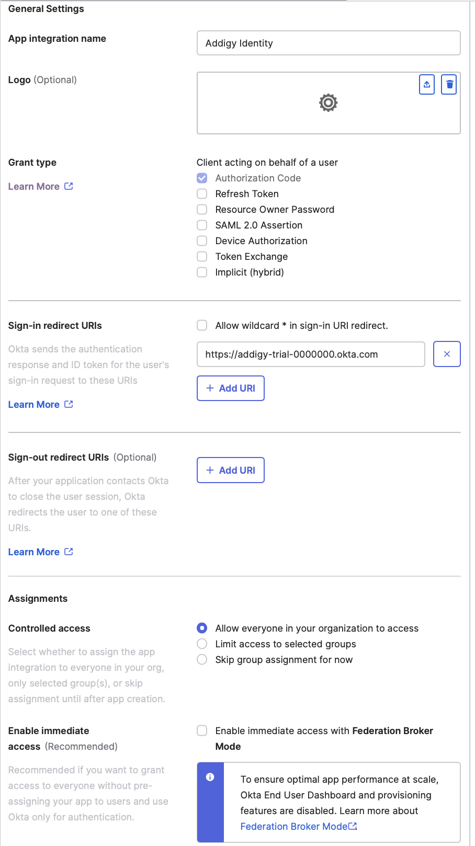Click external link icon by Sign-in Learn More
Viewport: 475px width, 846px height.
(x=69, y=404)
